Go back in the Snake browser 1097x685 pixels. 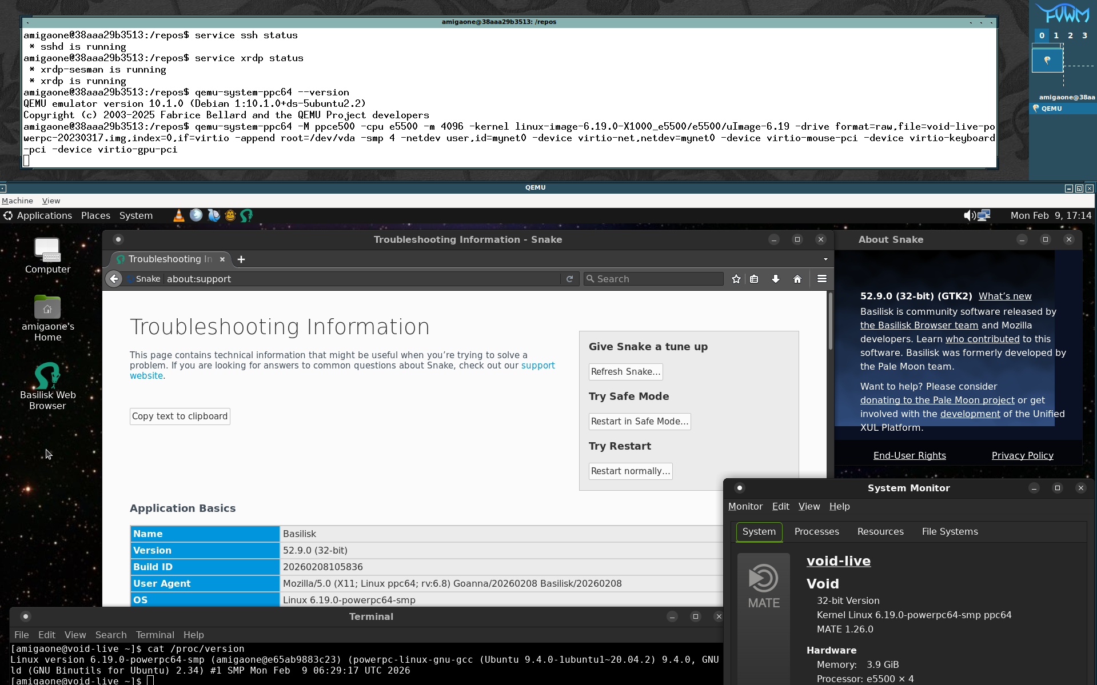coord(114,279)
